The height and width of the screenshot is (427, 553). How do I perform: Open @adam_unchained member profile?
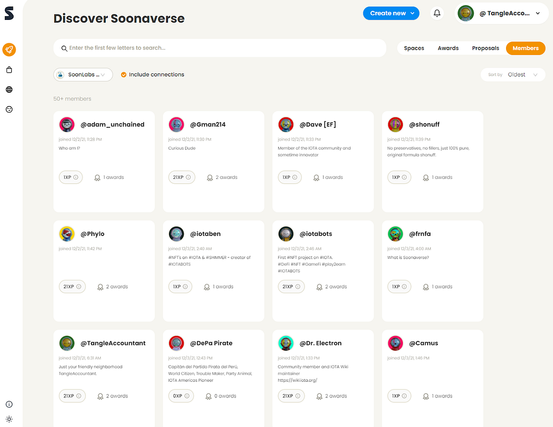click(x=112, y=125)
